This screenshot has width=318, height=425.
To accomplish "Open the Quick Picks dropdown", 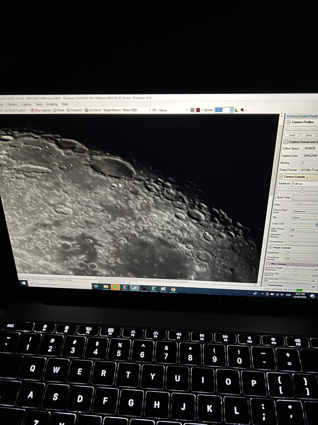I will [305, 197].
